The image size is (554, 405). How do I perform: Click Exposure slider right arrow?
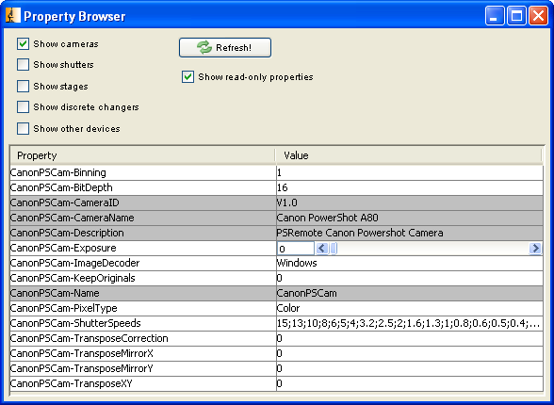point(535,249)
